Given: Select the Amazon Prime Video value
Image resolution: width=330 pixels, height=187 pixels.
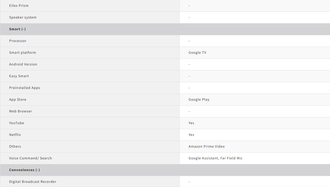Looking at the screenshot, I should [x=207, y=147].
